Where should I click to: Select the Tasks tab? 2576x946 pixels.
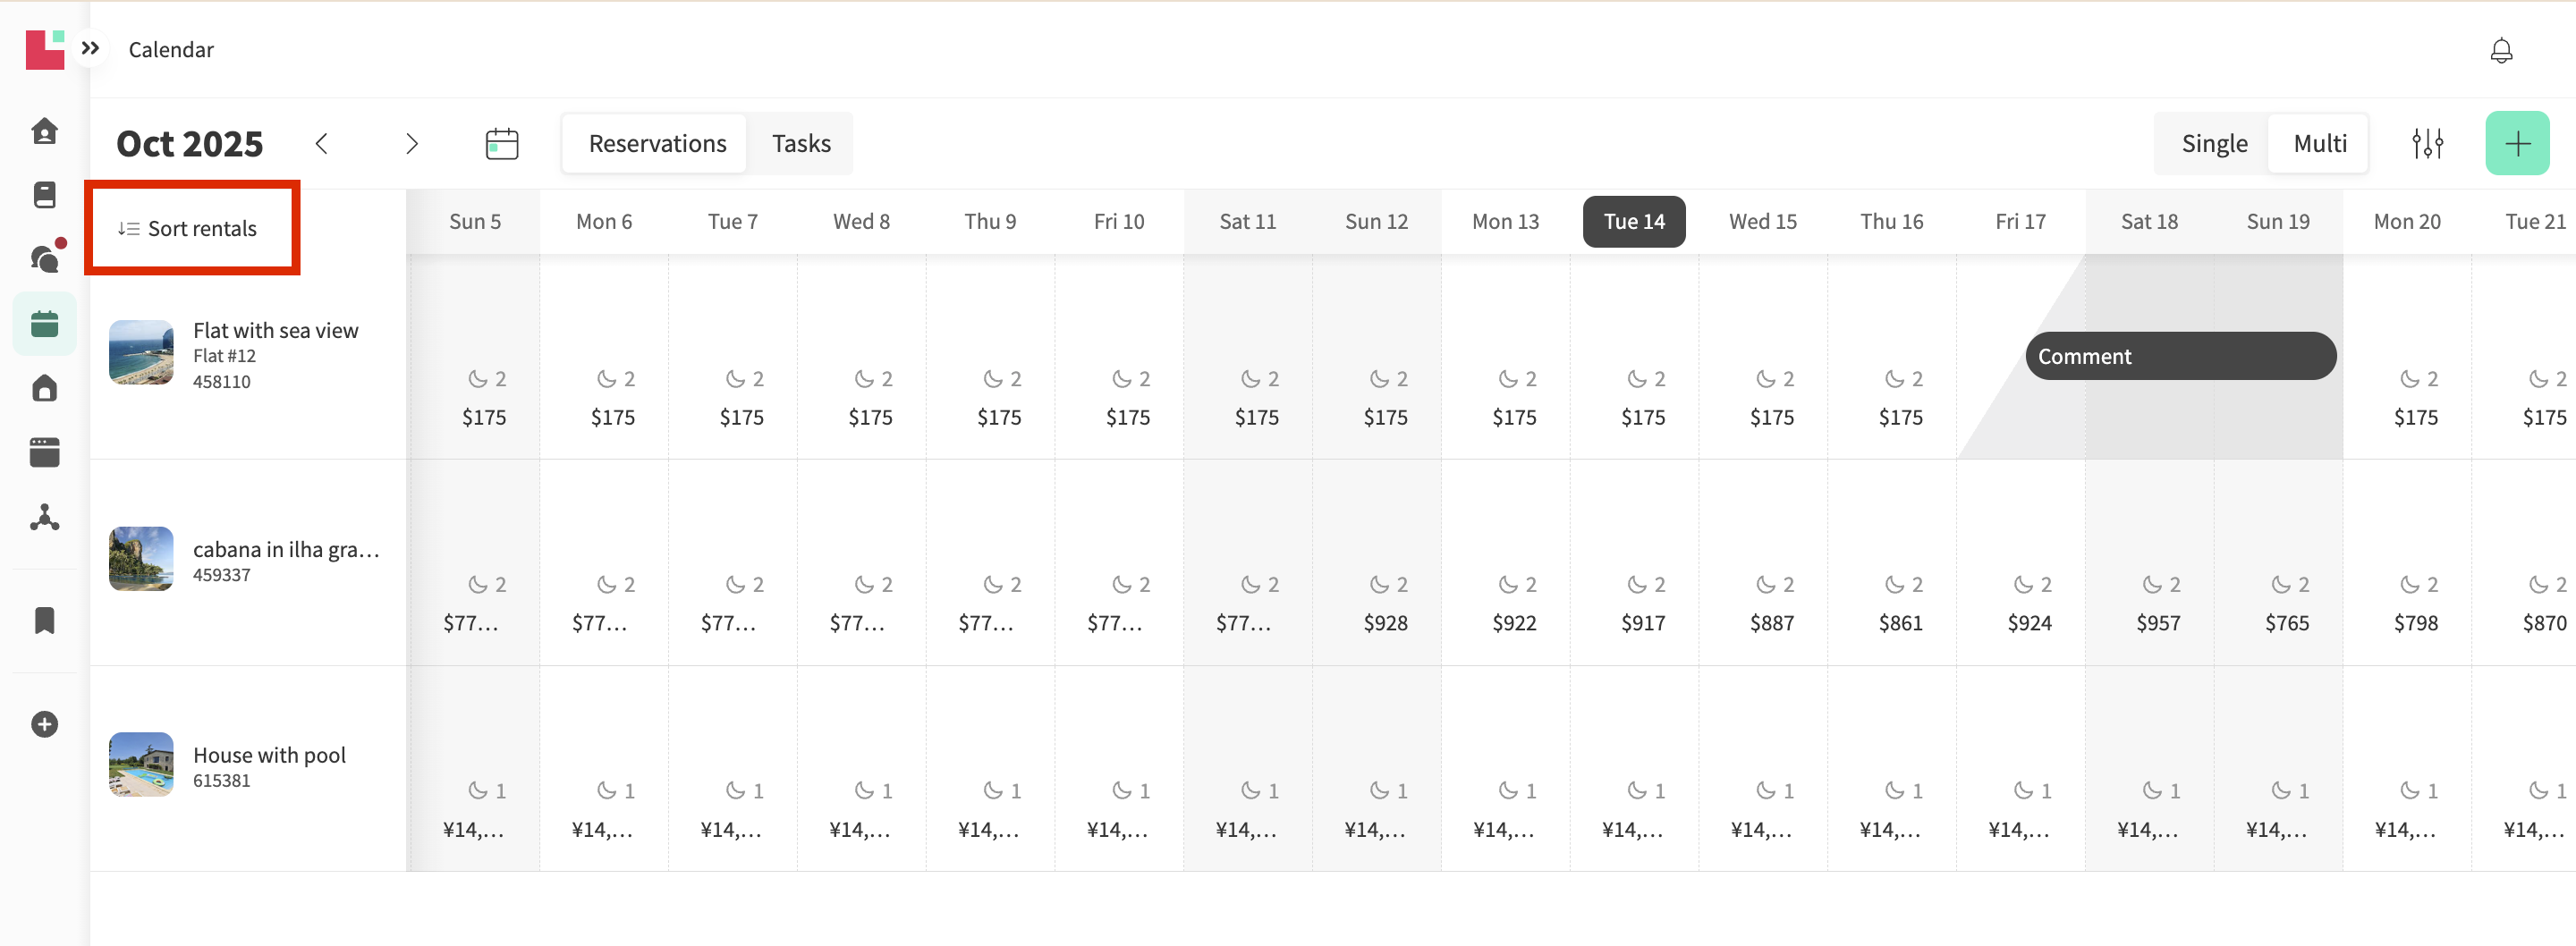(x=801, y=144)
